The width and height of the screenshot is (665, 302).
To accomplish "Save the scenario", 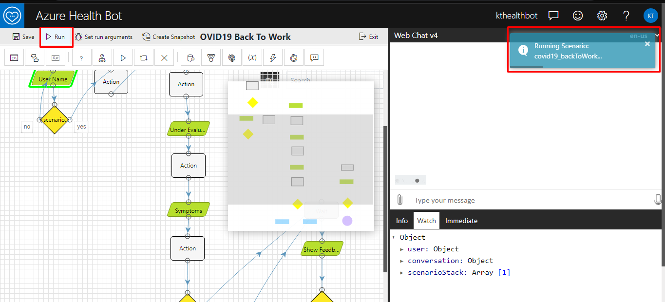I will coord(23,37).
